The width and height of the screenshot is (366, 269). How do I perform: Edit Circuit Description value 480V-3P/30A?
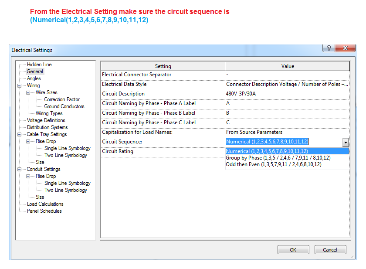tap(287, 94)
